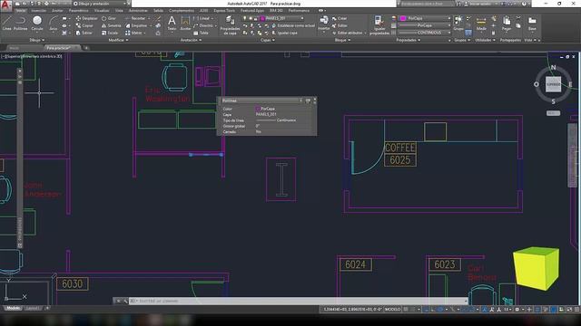This screenshot has width=581, height=326.
Task: Expand the Modificar panel
Action: (118, 40)
